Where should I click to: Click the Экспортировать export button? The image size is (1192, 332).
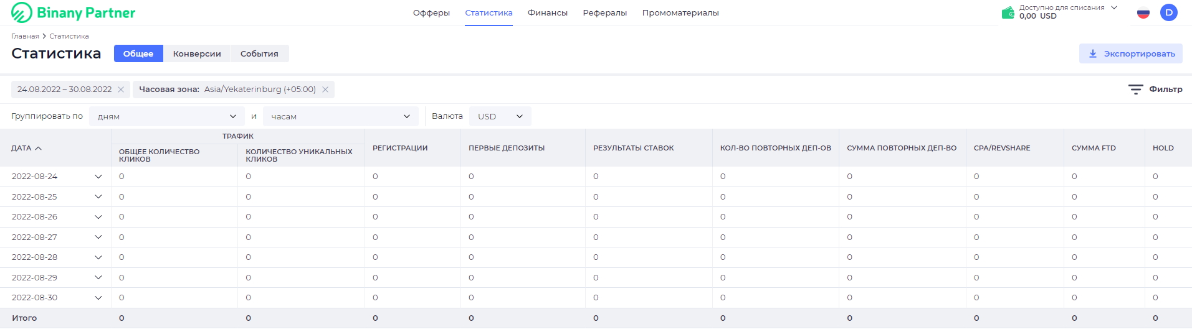click(1130, 53)
